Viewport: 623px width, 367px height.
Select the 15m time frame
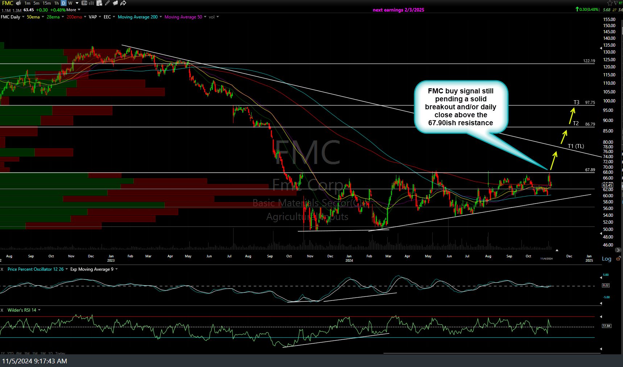coord(47,3)
